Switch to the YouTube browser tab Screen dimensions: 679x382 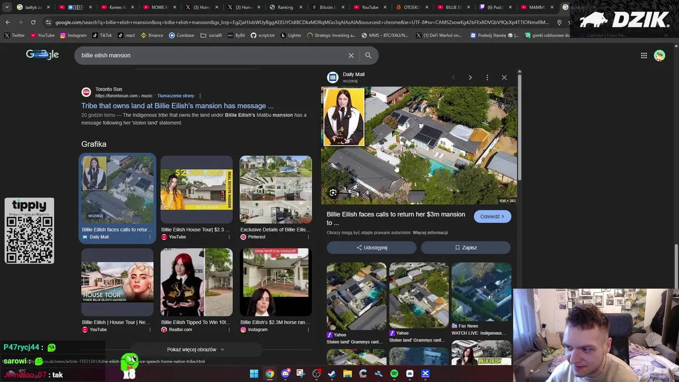click(369, 7)
